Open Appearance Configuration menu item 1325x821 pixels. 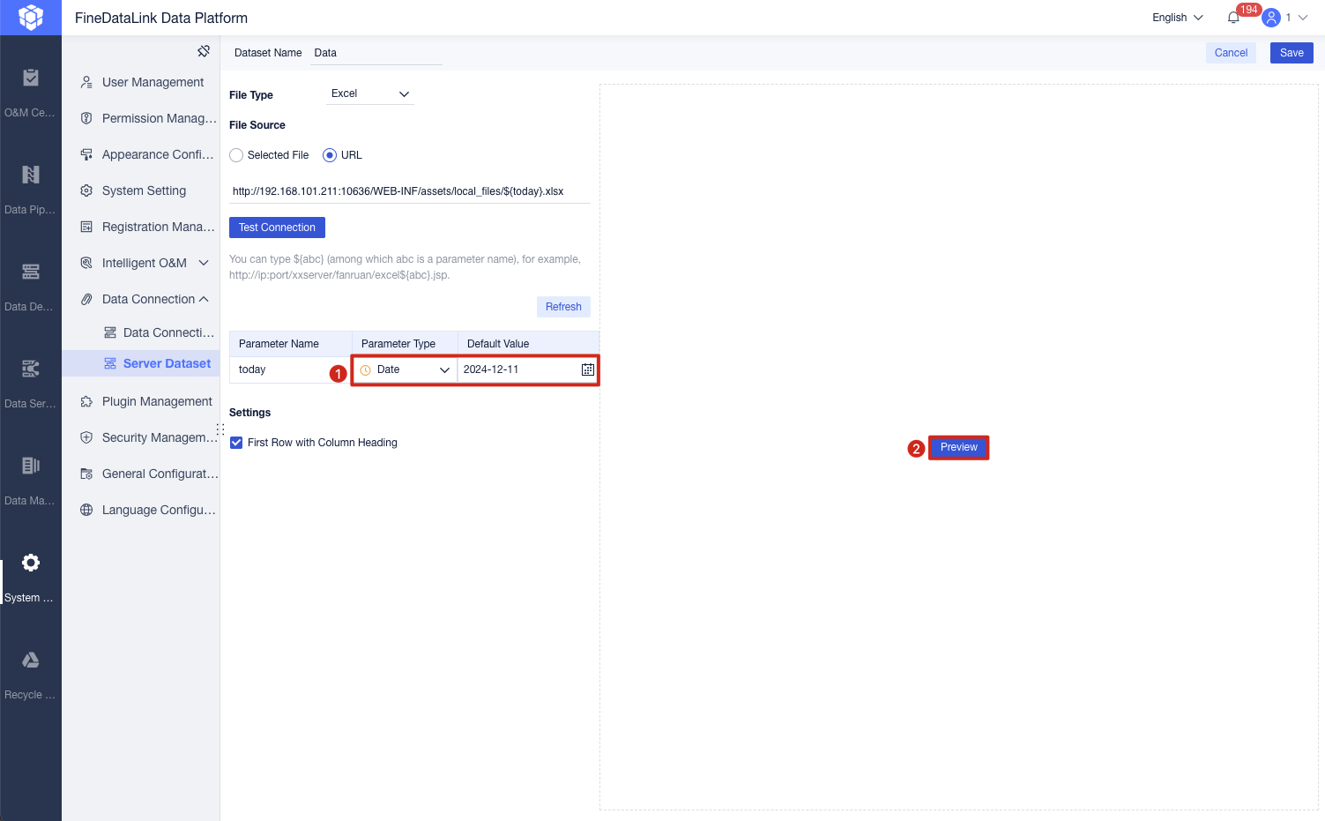pyautogui.click(x=141, y=154)
